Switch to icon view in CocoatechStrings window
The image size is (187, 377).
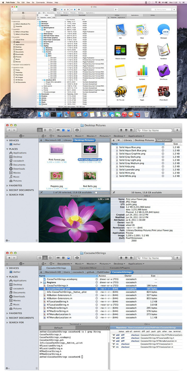coord(40,258)
